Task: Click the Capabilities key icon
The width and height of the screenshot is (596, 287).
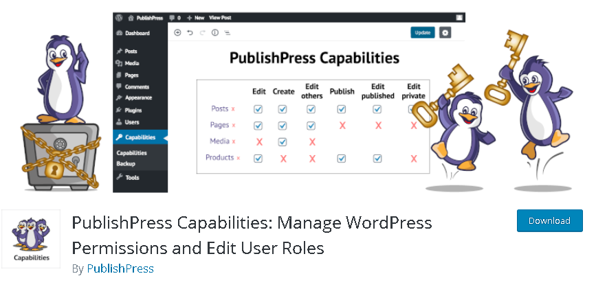Action: pyautogui.click(x=119, y=137)
